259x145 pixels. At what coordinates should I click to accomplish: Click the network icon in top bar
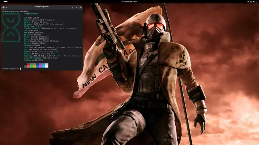click(x=251, y=2)
